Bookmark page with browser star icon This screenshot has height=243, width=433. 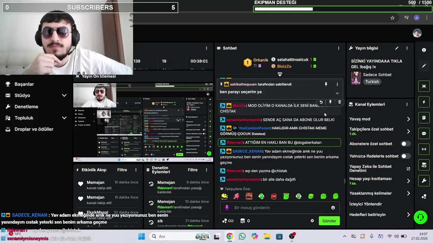point(392,18)
